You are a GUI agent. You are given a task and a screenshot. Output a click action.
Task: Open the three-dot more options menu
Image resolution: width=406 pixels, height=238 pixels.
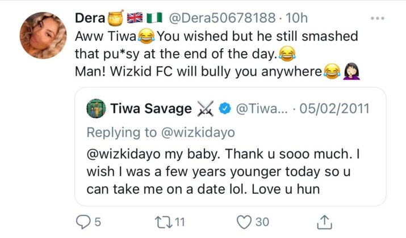(377, 18)
